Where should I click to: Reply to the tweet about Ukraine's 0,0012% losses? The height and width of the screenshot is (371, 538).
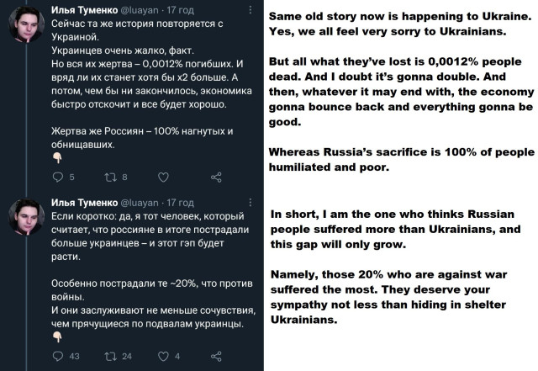coord(58,177)
